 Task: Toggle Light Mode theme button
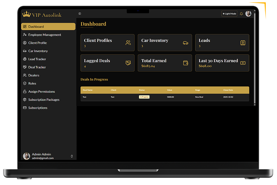click(229, 14)
